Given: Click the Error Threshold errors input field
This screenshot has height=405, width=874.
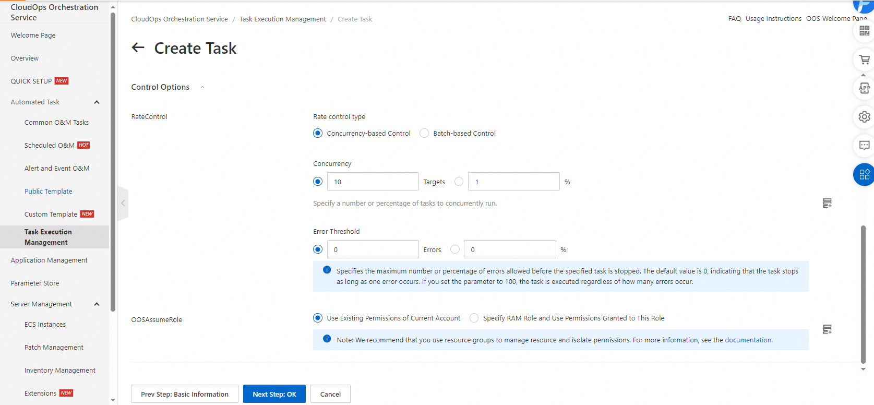Looking at the screenshot, I should coord(373,249).
